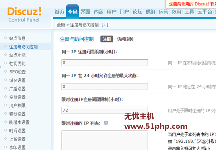Viewport: 216px width, 150px height.
Task: Open 上传设置 in the sidebar
Action: pos(17,139)
